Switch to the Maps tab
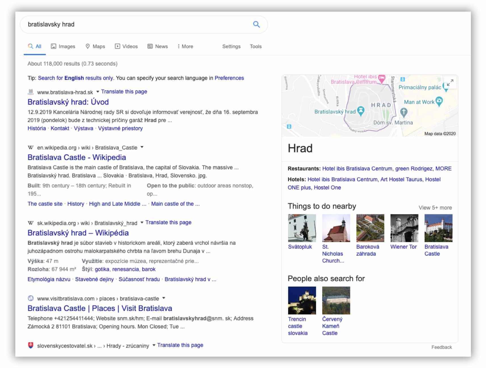 tap(95, 46)
